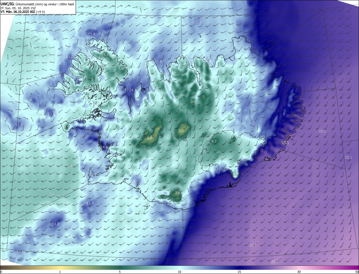Click the 9.6 value label
359x274 pixels.
point(40,115)
